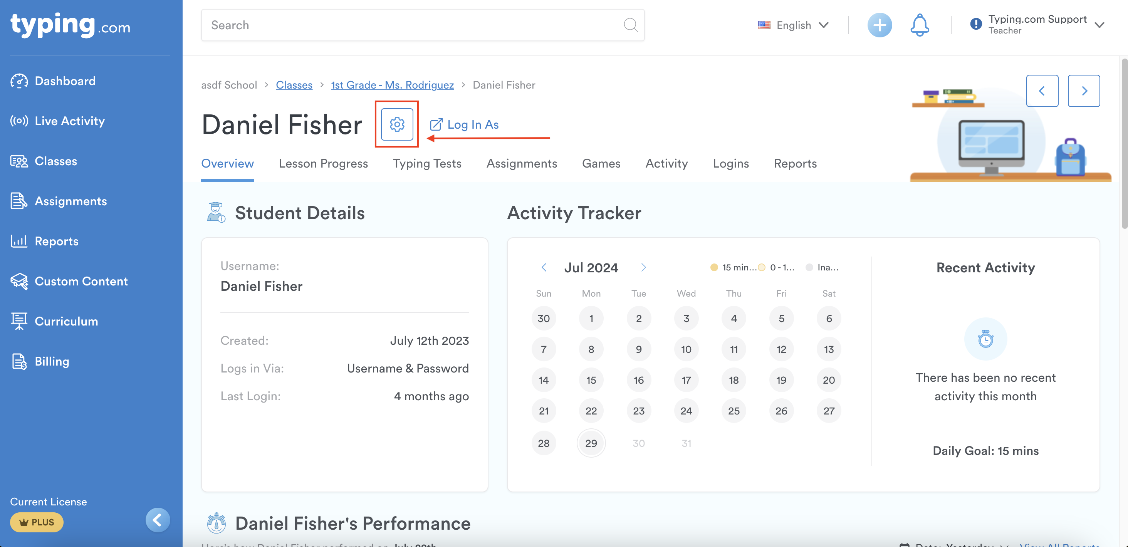This screenshot has height=547, width=1128.
Task: Open 1st Grade - Ms. Rodriguez breadcrumb
Action: [x=392, y=85]
